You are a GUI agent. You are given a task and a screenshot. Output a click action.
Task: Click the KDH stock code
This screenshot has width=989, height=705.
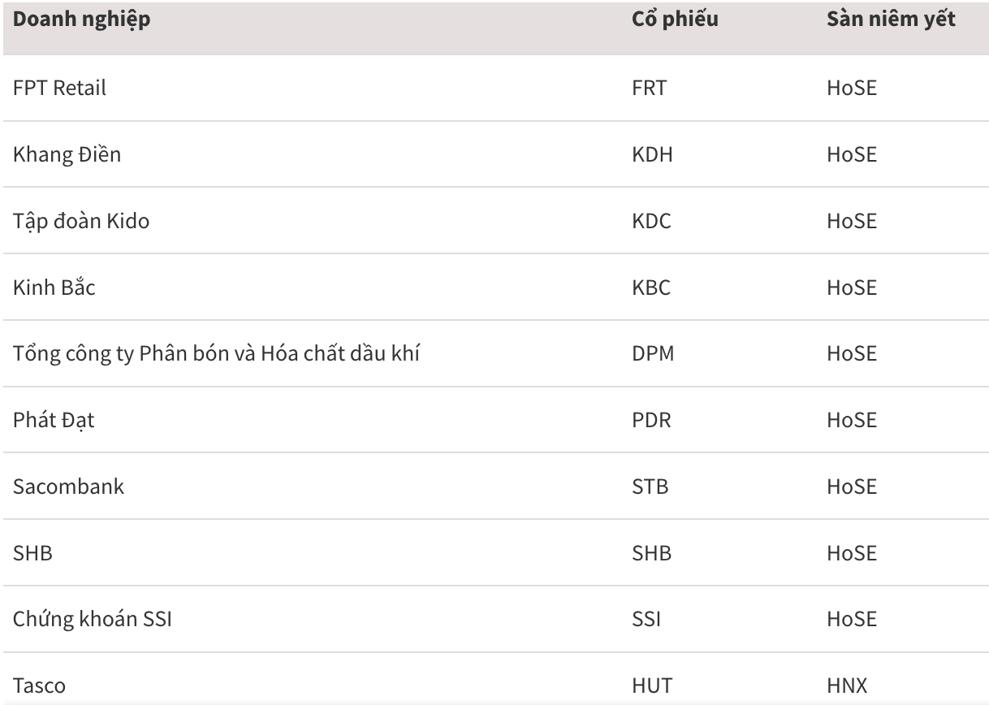(652, 154)
